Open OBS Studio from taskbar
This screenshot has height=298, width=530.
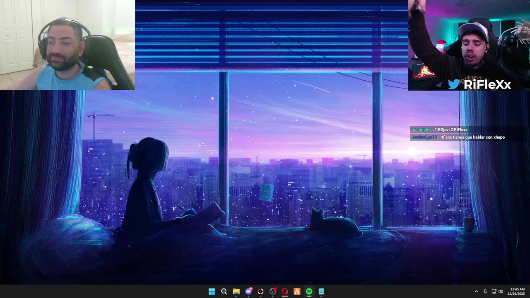point(273,291)
